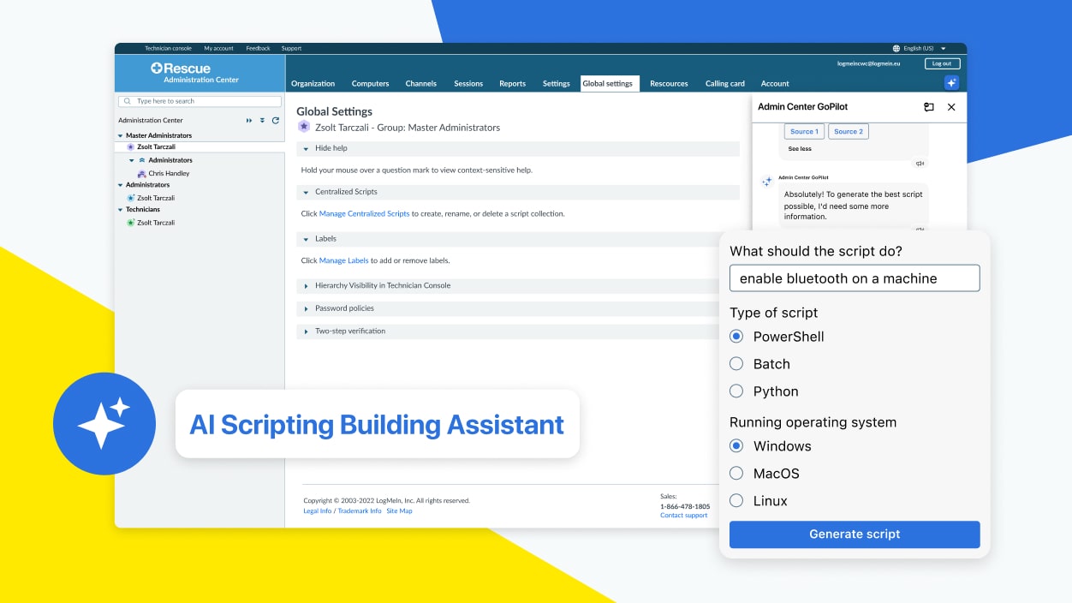Viewport: 1072px width, 603px height.
Task: Pop out the Admin Center GoPilot panel
Action: click(929, 107)
